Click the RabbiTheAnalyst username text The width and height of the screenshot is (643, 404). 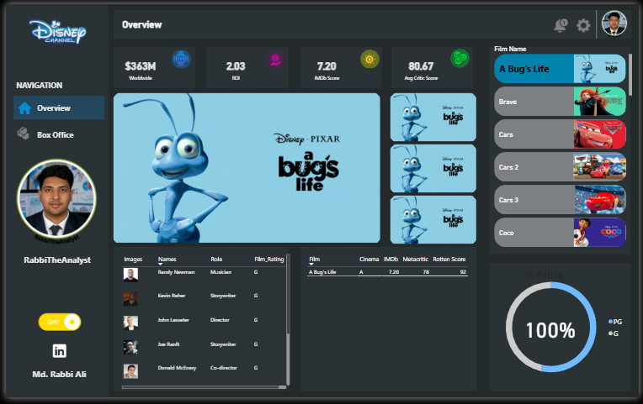pos(57,260)
